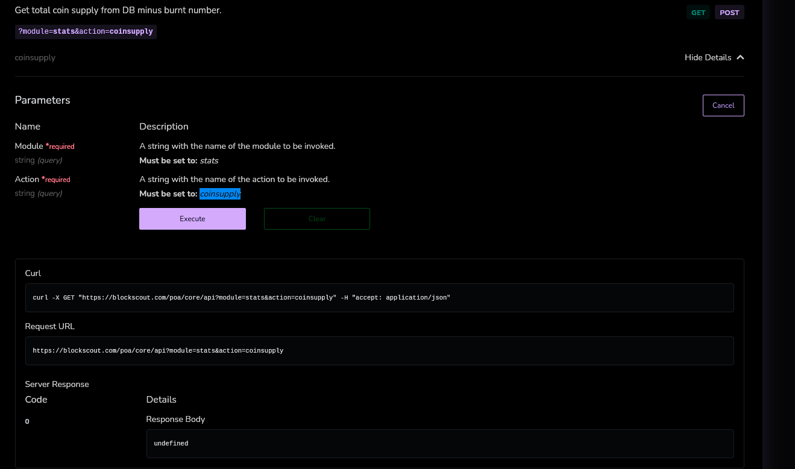This screenshot has height=469, width=795.
Task: Click the Parameters section heading
Action: click(x=42, y=100)
